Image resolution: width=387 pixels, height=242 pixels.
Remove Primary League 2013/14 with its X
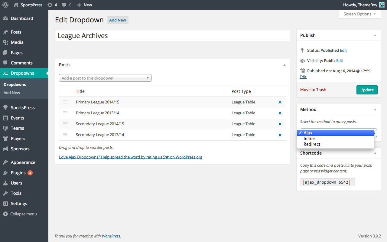click(280, 113)
